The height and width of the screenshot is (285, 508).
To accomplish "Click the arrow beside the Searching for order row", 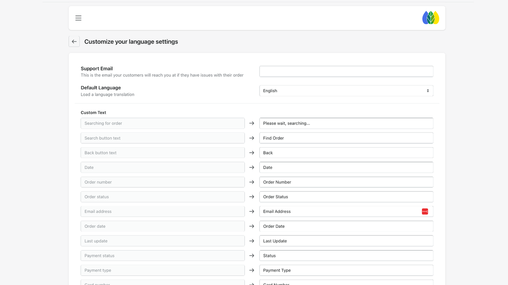I will [x=252, y=123].
